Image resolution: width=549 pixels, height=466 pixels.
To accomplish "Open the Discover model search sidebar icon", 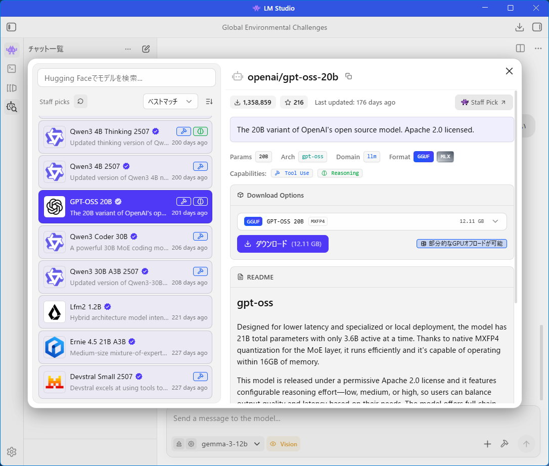I will [12, 107].
